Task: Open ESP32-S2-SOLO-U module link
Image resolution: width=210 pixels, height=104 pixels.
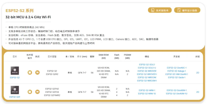Action: click(147, 68)
